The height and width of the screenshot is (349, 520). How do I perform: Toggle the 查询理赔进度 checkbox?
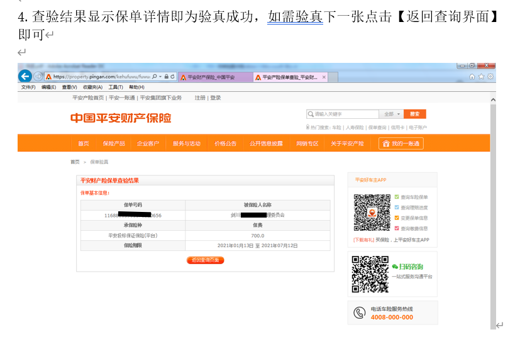[397, 208]
